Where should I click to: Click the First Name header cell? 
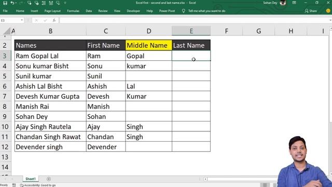click(x=106, y=45)
